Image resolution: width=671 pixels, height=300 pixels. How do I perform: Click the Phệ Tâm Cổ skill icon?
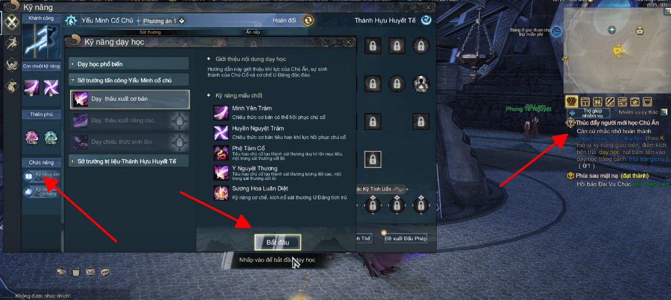tap(221, 152)
